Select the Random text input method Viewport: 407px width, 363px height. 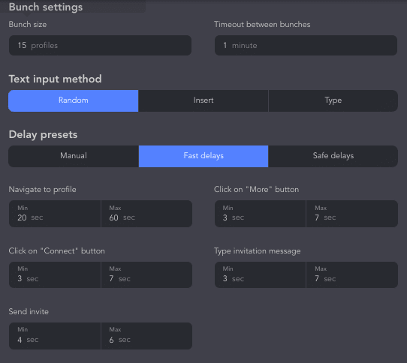[73, 100]
